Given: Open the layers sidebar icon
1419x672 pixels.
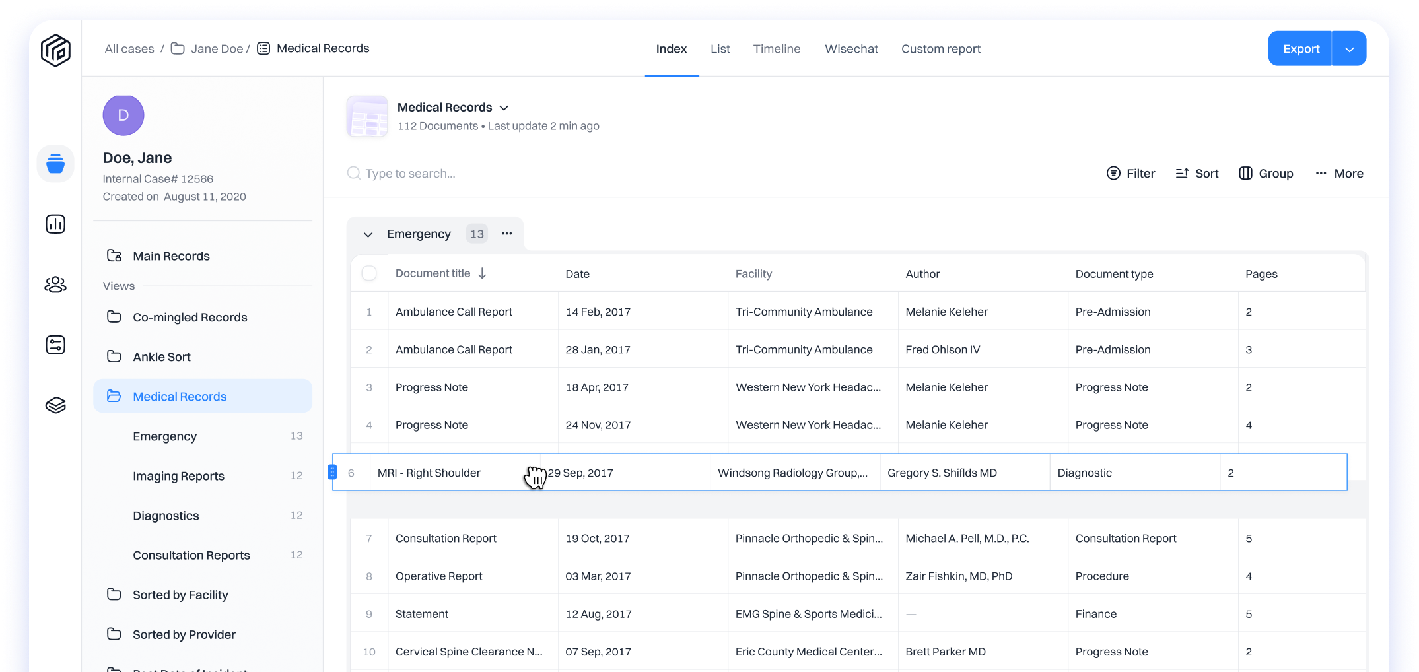Looking at the screenshot, I should click(x=55, y=405).
